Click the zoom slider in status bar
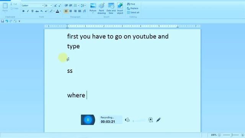 231,135
